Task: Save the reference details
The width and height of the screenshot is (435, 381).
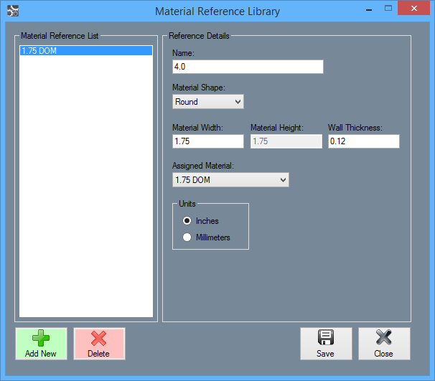Action: (x=326, y=344)
